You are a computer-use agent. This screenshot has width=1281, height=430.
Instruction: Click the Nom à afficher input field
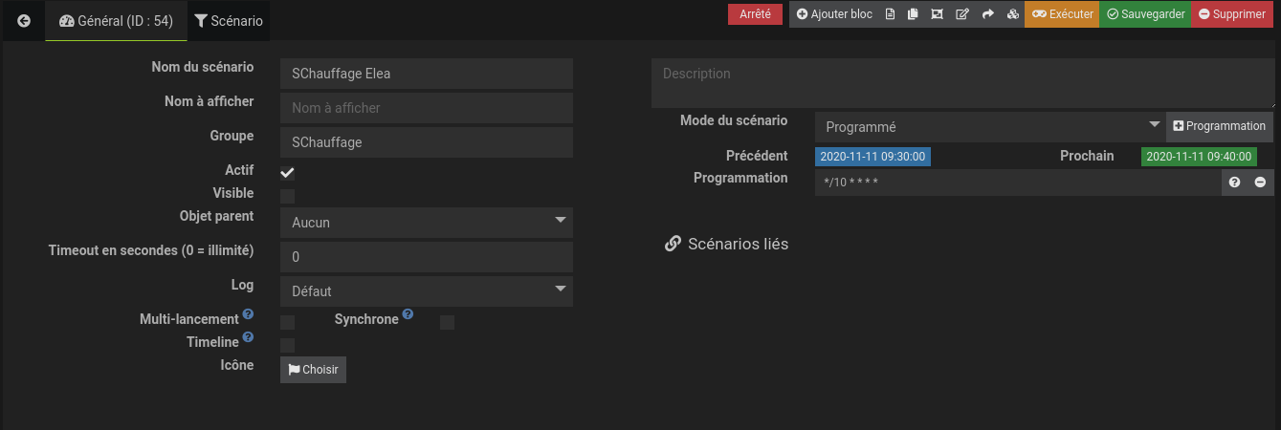(427, 108)
